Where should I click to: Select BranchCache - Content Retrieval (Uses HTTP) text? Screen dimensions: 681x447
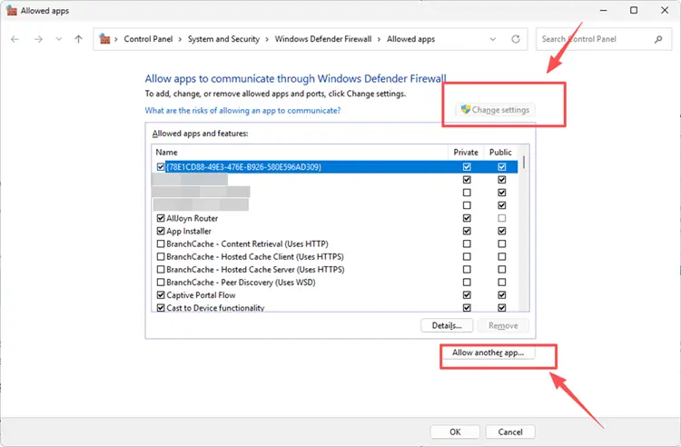point(247,243)
